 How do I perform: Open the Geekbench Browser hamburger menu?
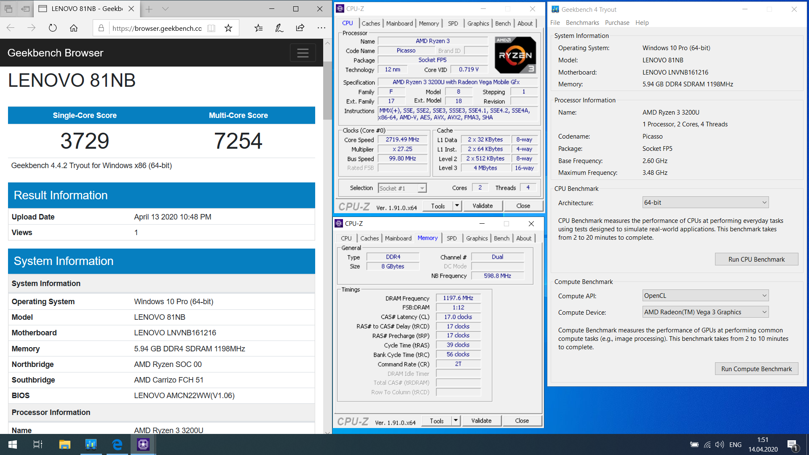303,53
